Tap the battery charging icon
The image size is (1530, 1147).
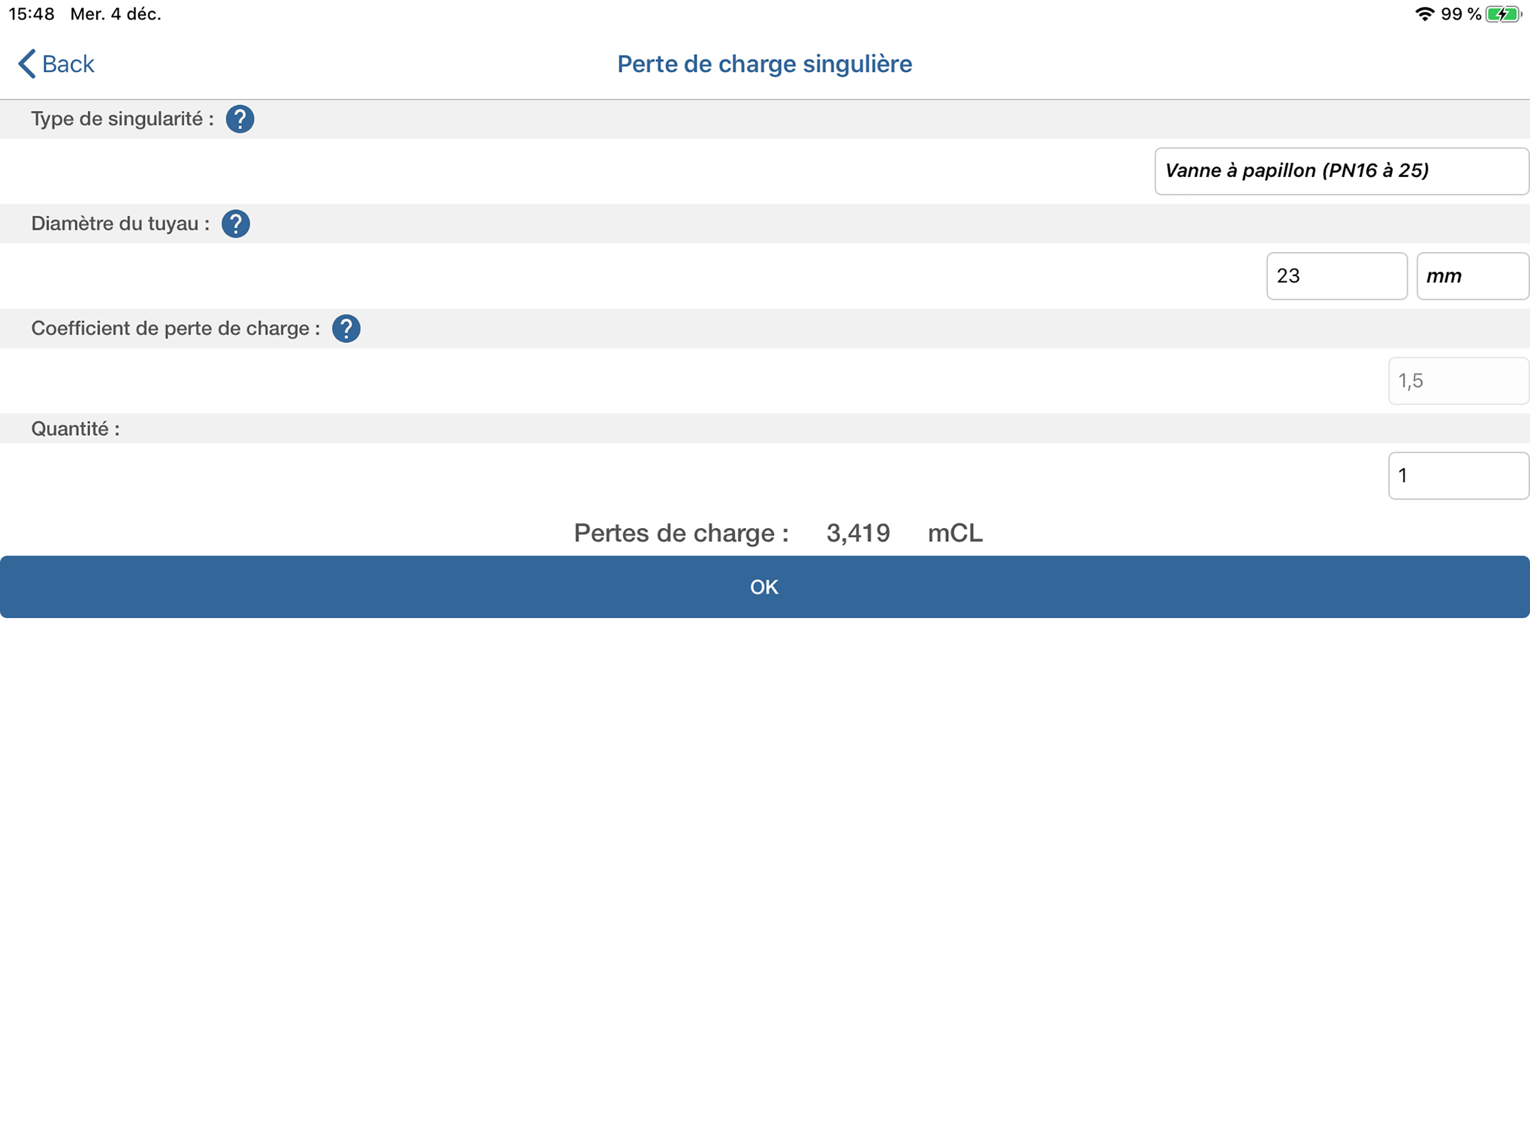pyautogui.click(x=1504, y=14)
